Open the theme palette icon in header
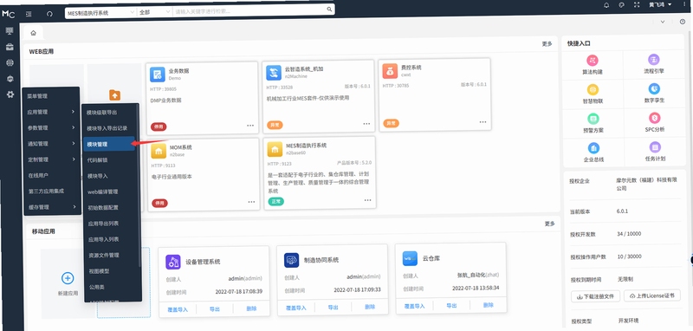Screen dimensions: 693x331 (621, 5)
